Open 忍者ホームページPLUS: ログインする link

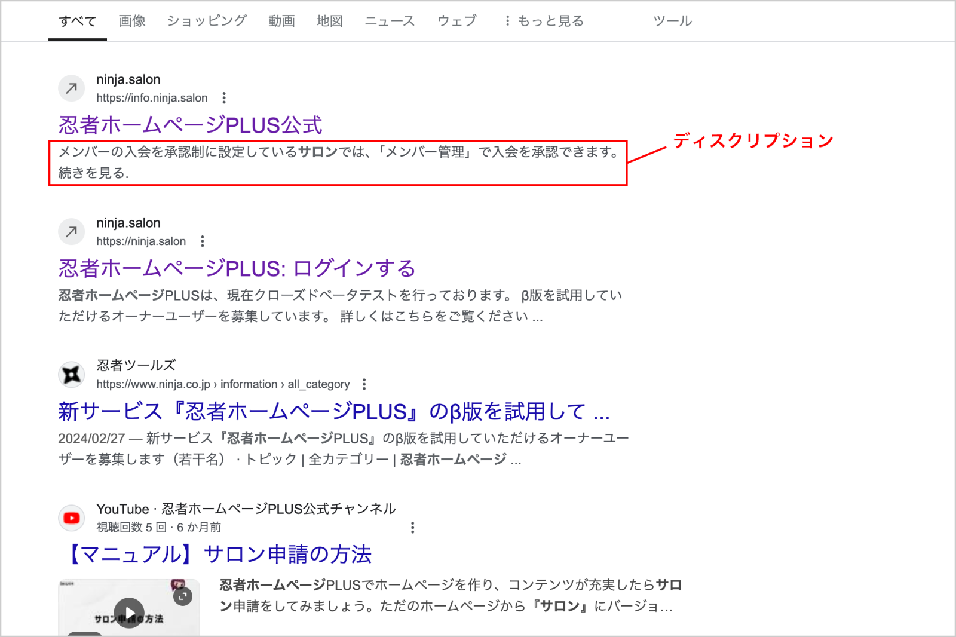coord(237,268)
